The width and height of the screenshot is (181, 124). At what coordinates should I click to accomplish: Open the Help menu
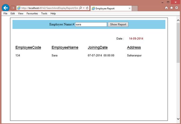coord(53,14)
